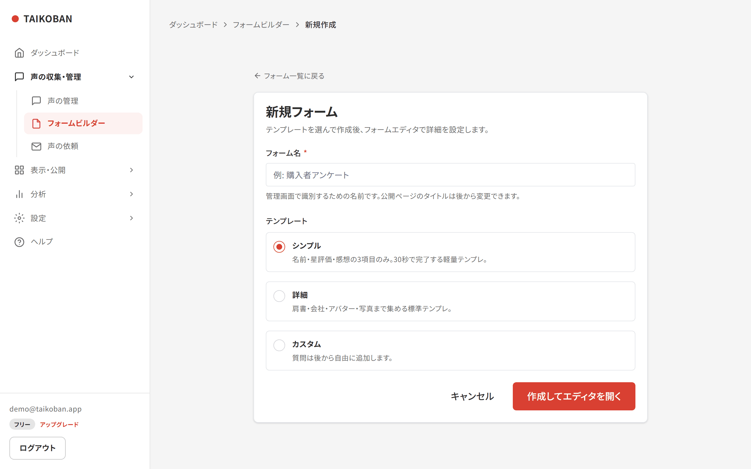This screenshot has width=751, height=469.
Task: Click the フォームビルダー file icon
Action: [36, 123]
